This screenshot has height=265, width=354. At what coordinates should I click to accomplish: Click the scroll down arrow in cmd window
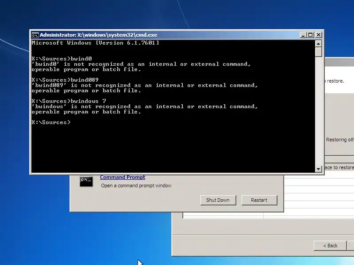pos(318,169)
